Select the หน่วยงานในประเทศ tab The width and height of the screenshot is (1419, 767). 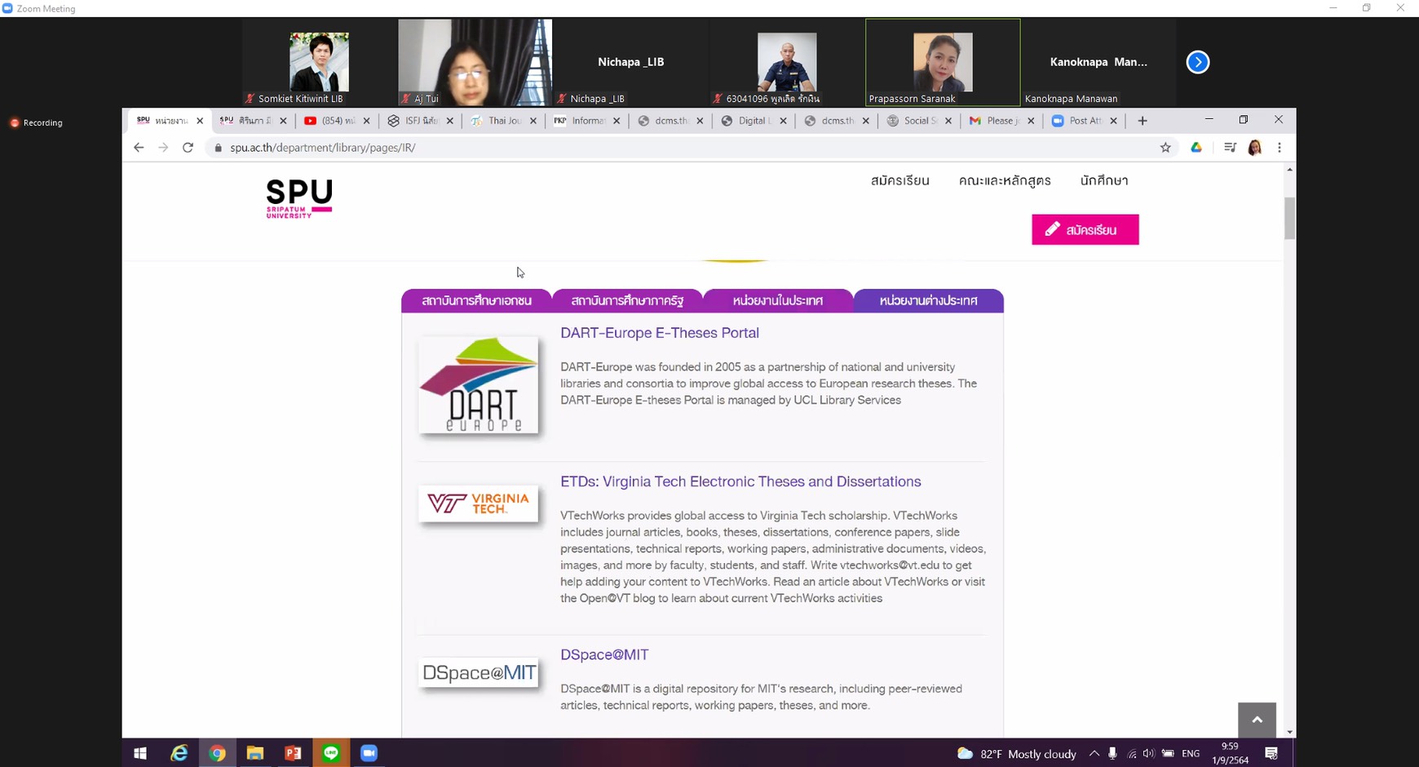778,301
